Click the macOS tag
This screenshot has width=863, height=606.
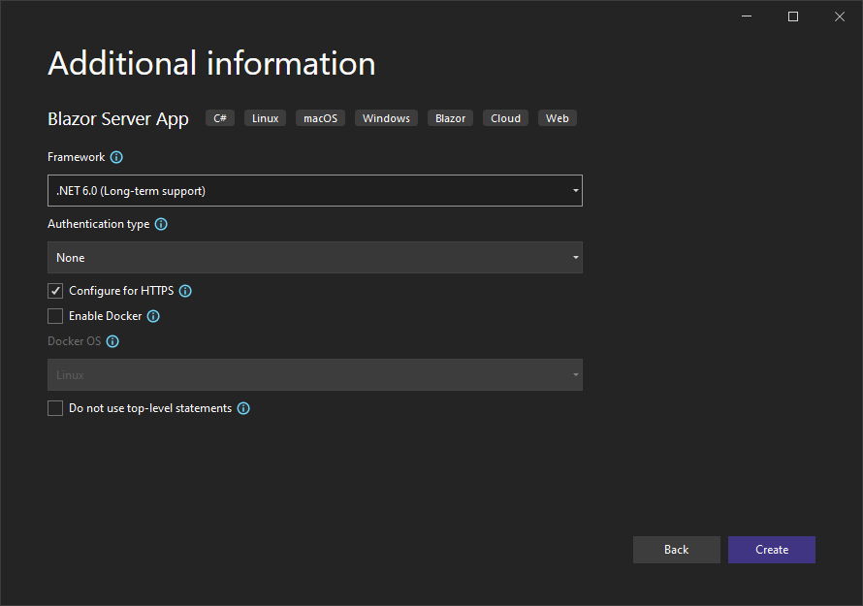[320, 118]
